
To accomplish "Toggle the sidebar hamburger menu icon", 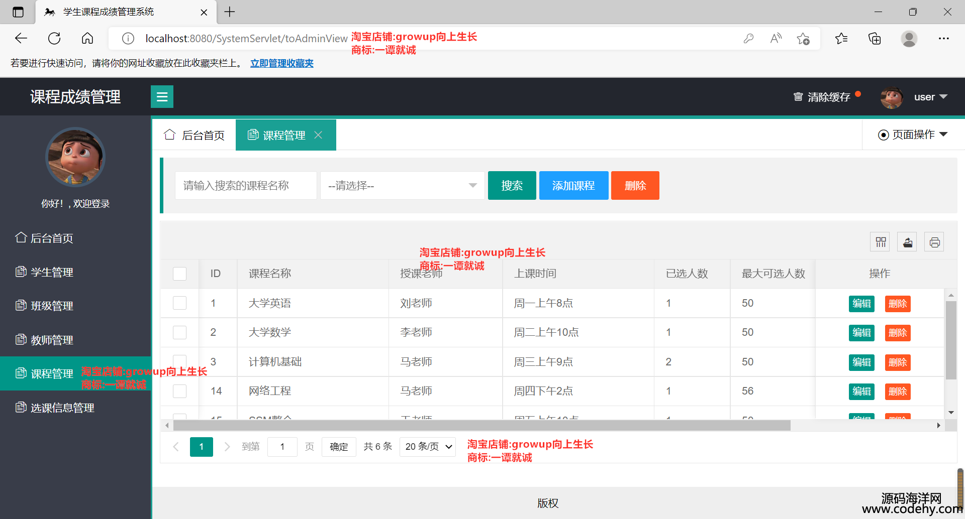I will coord(162,96).
